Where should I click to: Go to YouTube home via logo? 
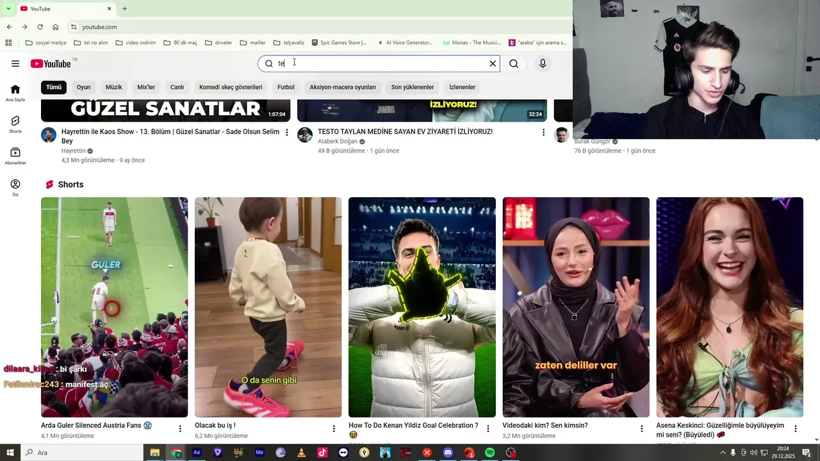coord(51,63)
